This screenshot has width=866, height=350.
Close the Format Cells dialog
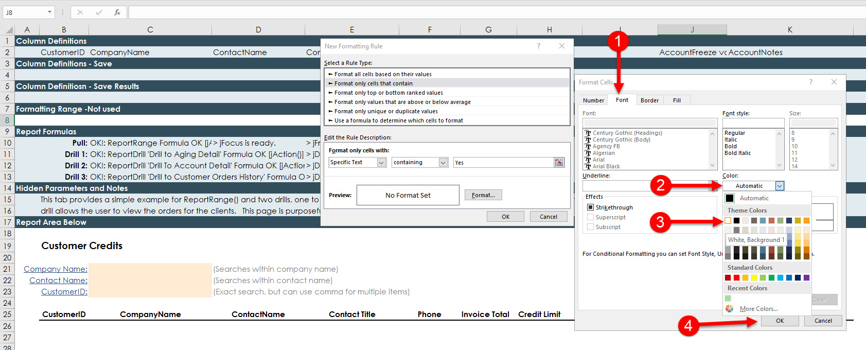[x=834, y=82]
